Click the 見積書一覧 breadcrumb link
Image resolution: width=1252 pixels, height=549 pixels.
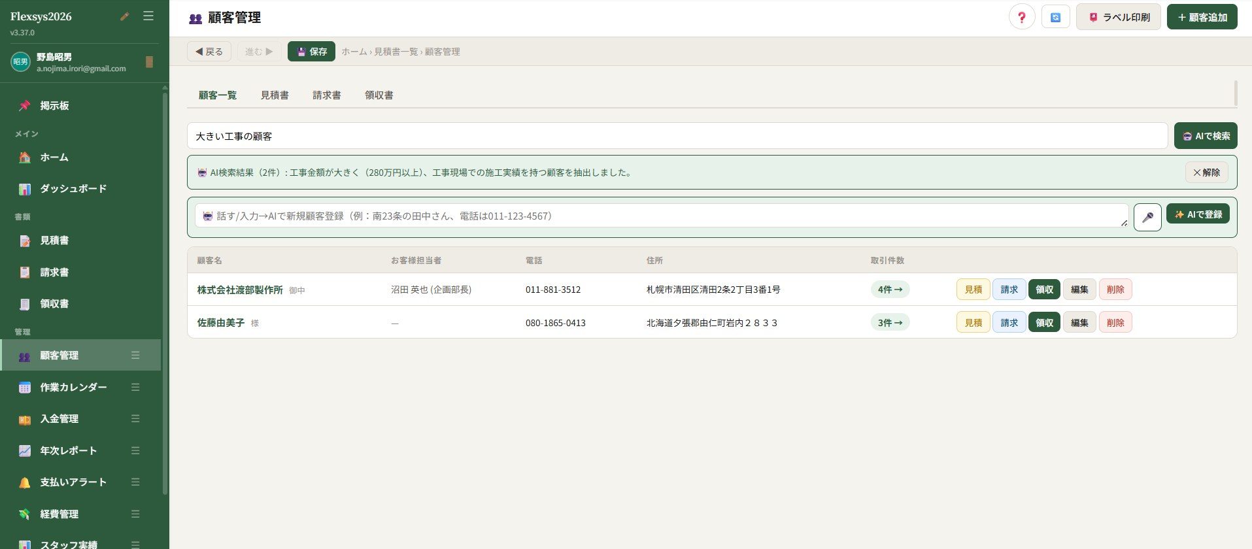pyautogui.click(x=396, y=52)
